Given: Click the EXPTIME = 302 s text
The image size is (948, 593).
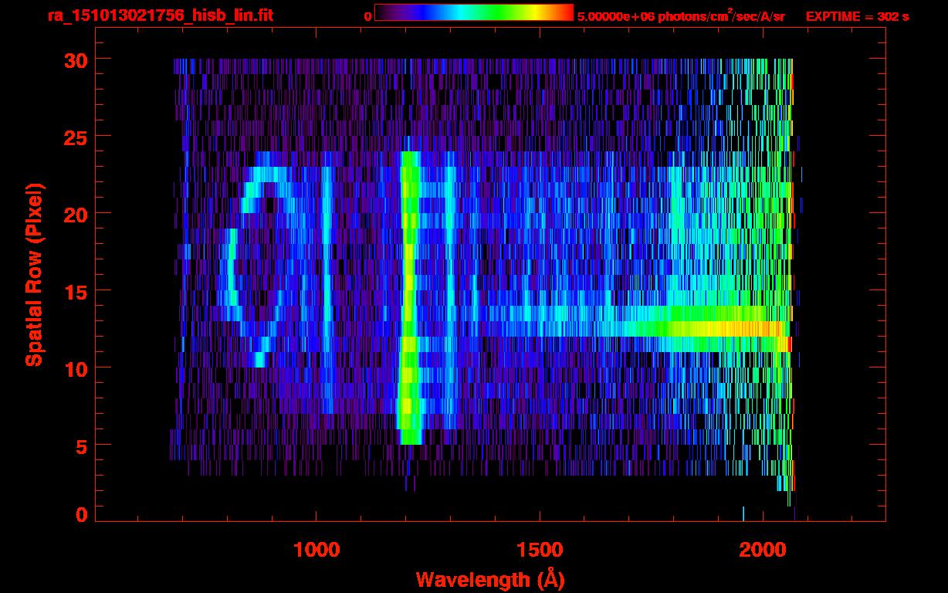Looking at the screenshot, I should point(857,16).
